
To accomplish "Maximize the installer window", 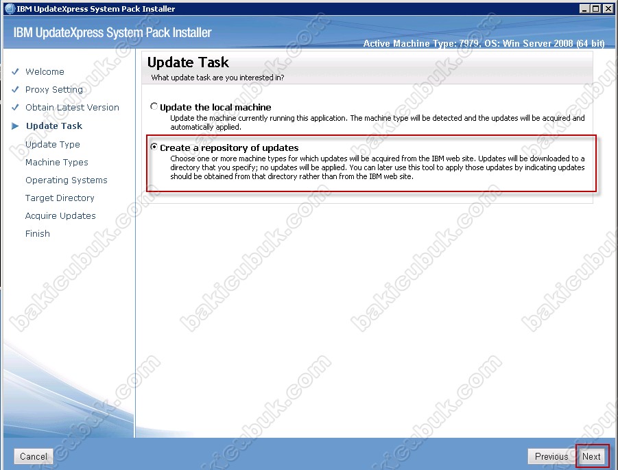I will pos(596,9).
